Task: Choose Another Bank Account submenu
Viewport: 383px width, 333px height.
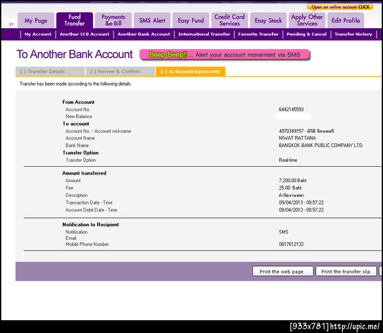Action: [x=144, y=35]
